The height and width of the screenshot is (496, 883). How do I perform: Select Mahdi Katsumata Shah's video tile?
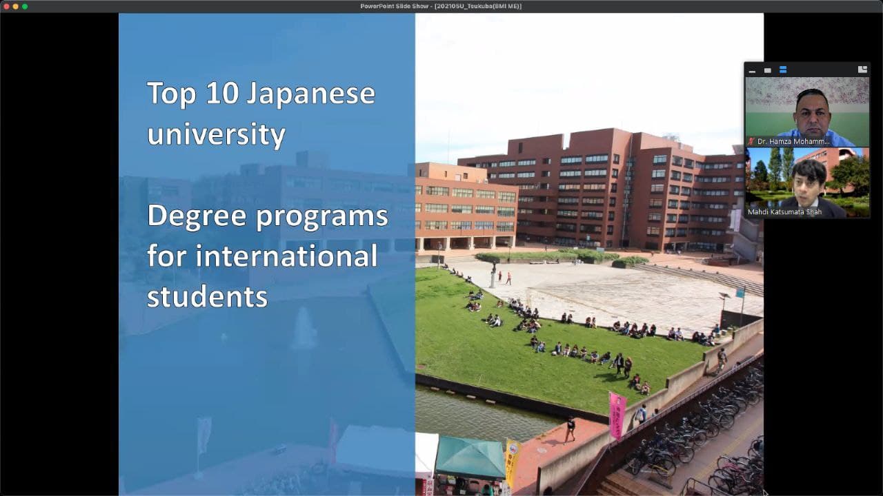click(x=807, y=183)
